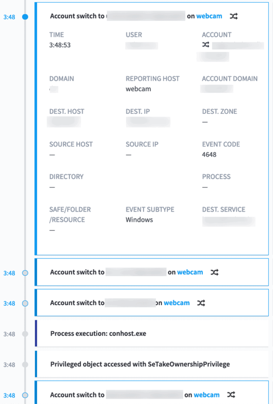273x404 pixels.
Task: Click the gray timeline dot beside the conhost.exe event
Action: click(x=25, y=334)
